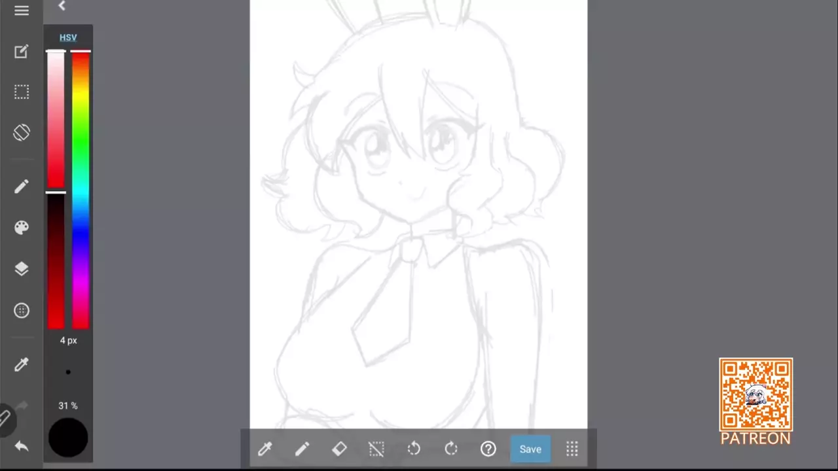Viewport: 838px width, 471px height.
Task: Open the canvas rotate tool in sidebar
Action: [x=22, y=133]
